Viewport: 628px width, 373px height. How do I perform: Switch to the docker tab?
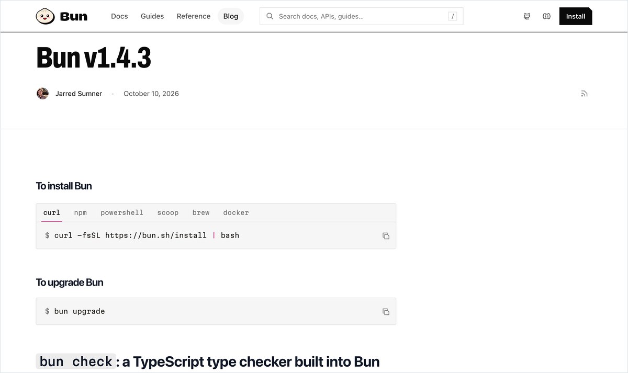point(236,212)
